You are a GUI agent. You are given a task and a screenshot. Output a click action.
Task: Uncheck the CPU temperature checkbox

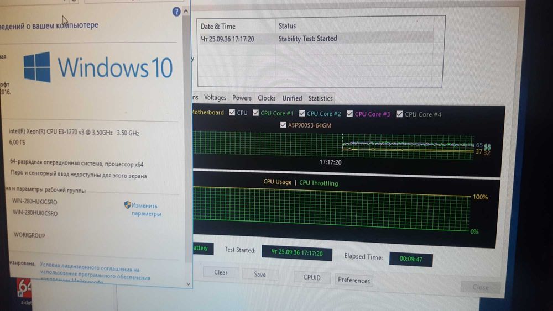(232, 112)
